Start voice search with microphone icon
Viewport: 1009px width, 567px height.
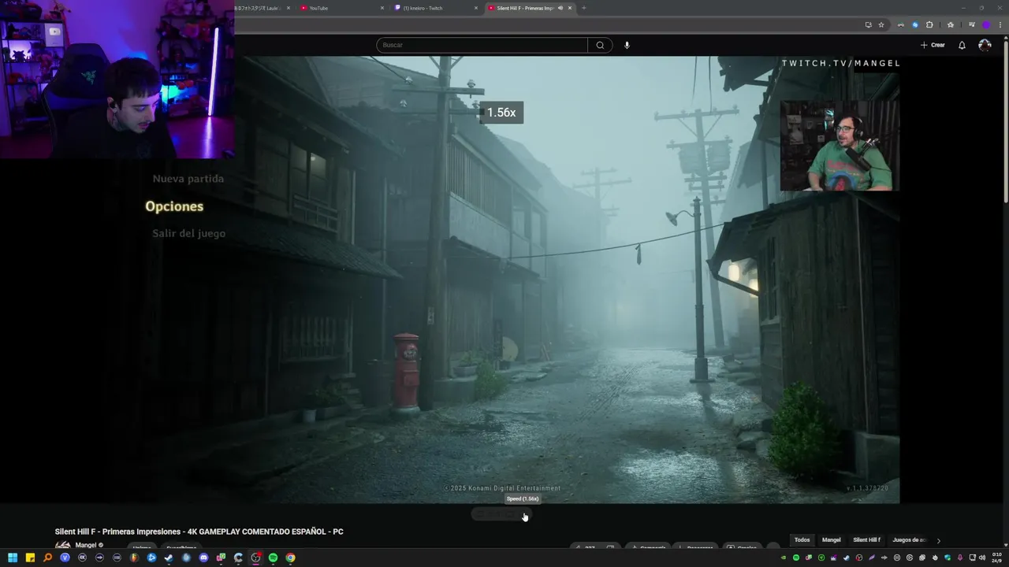[x=627, y=45]
